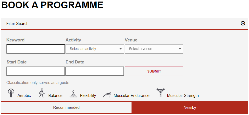This screenshot has width=249, height=115.
Task: Open the Activity dropdown
Action: [x=95, y=49]
